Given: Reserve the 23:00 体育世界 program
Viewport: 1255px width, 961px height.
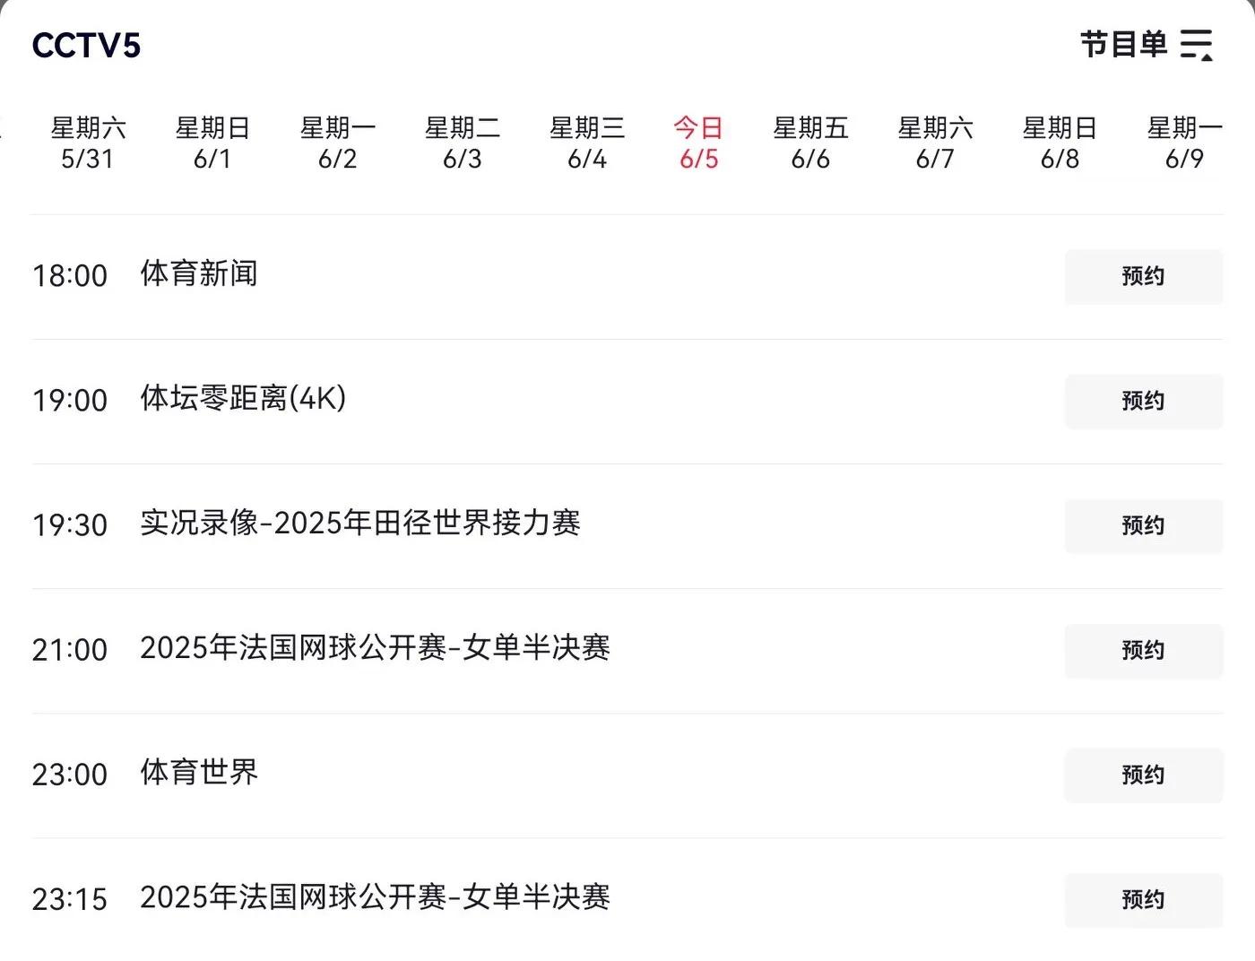Looking at the screenshot, I should (x=1143, y=775).
